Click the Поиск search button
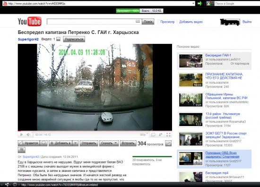 [x=148, y=22]
